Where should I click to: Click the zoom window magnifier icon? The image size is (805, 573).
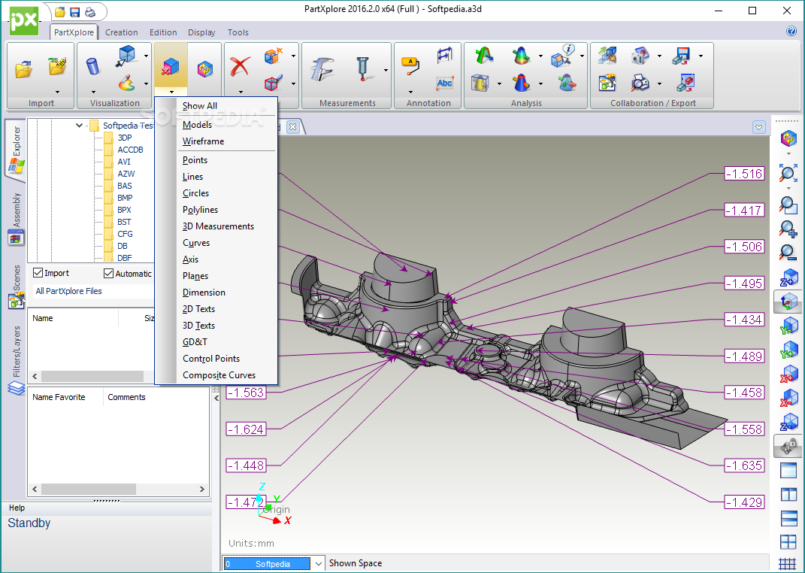(x=788, y=205)
